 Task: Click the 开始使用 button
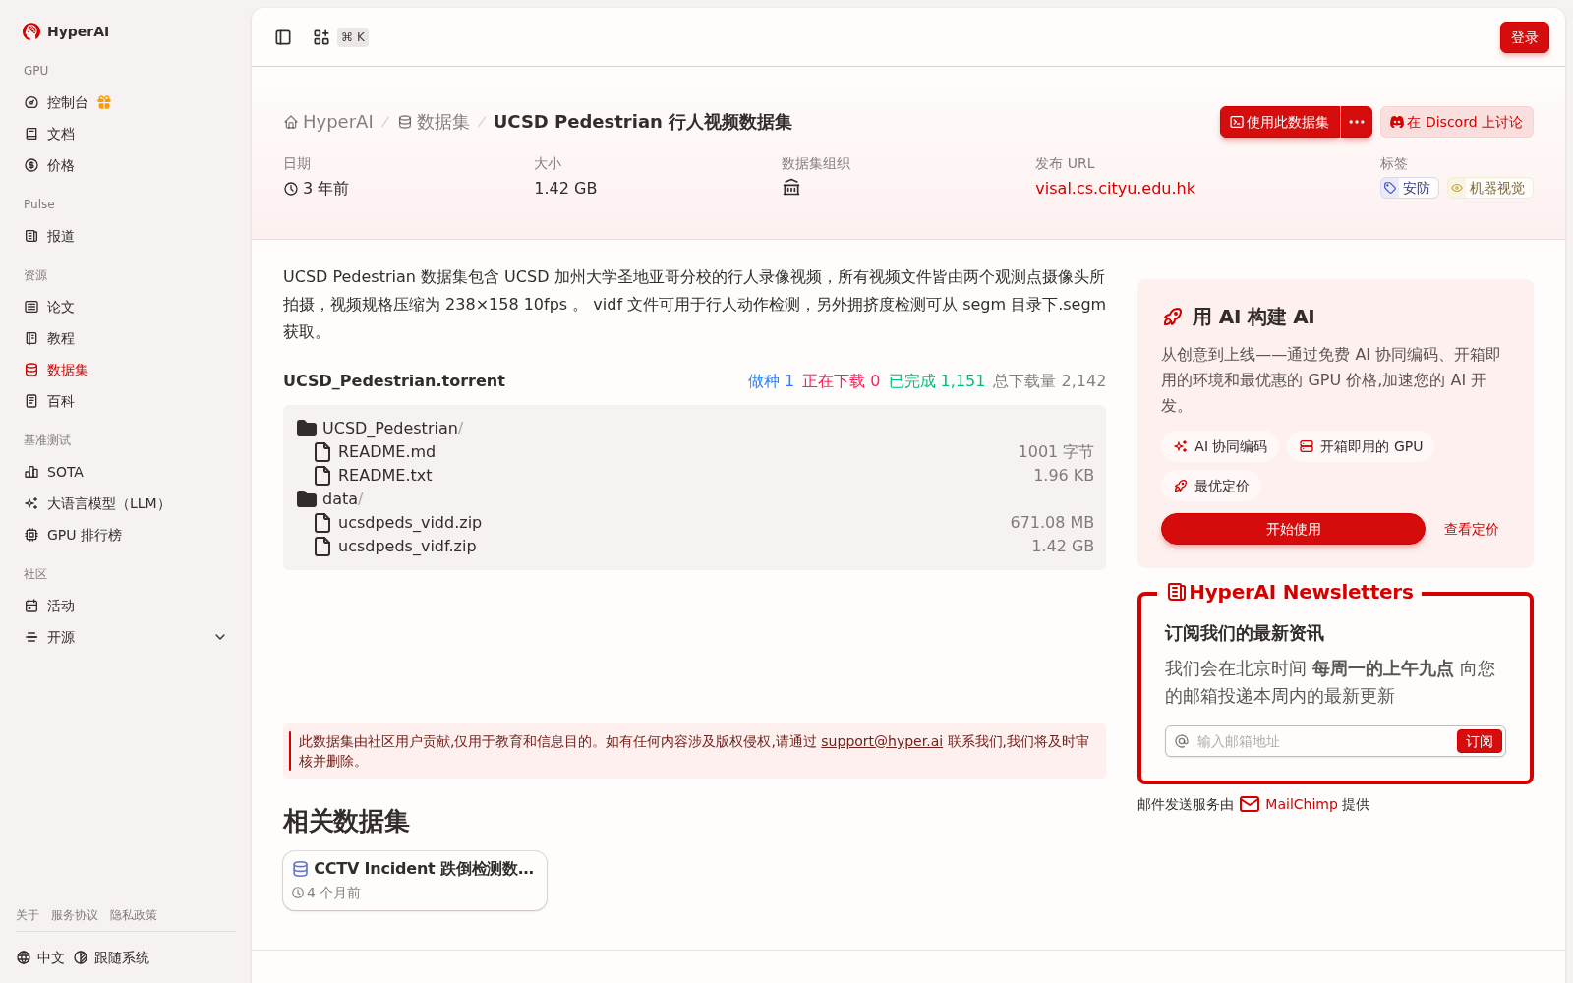coord(1293,529)
